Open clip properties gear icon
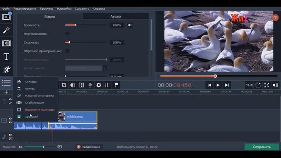Image resolution: width=281 pixels, height=158 pixels. tap(99, 85)
